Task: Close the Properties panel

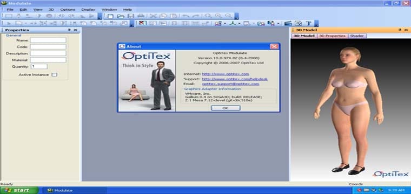Action: pyautogui.click(x=76, y=30)
